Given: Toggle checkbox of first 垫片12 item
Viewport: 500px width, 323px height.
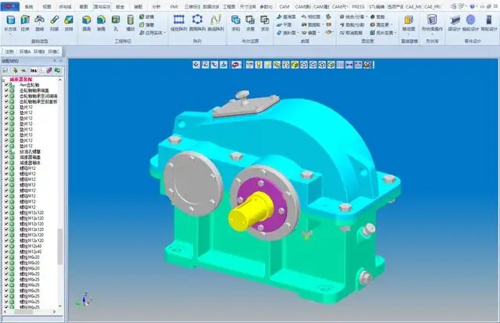Looking at the screenshot, I should [x=6, y=108].
